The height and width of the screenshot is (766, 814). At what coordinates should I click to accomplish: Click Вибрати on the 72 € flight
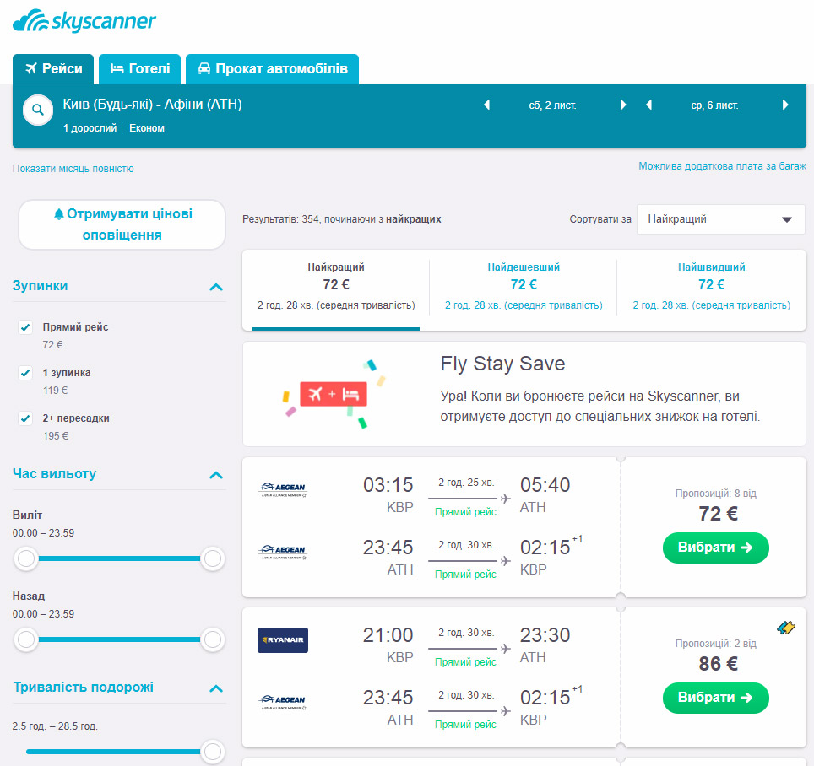coord(716,548)
